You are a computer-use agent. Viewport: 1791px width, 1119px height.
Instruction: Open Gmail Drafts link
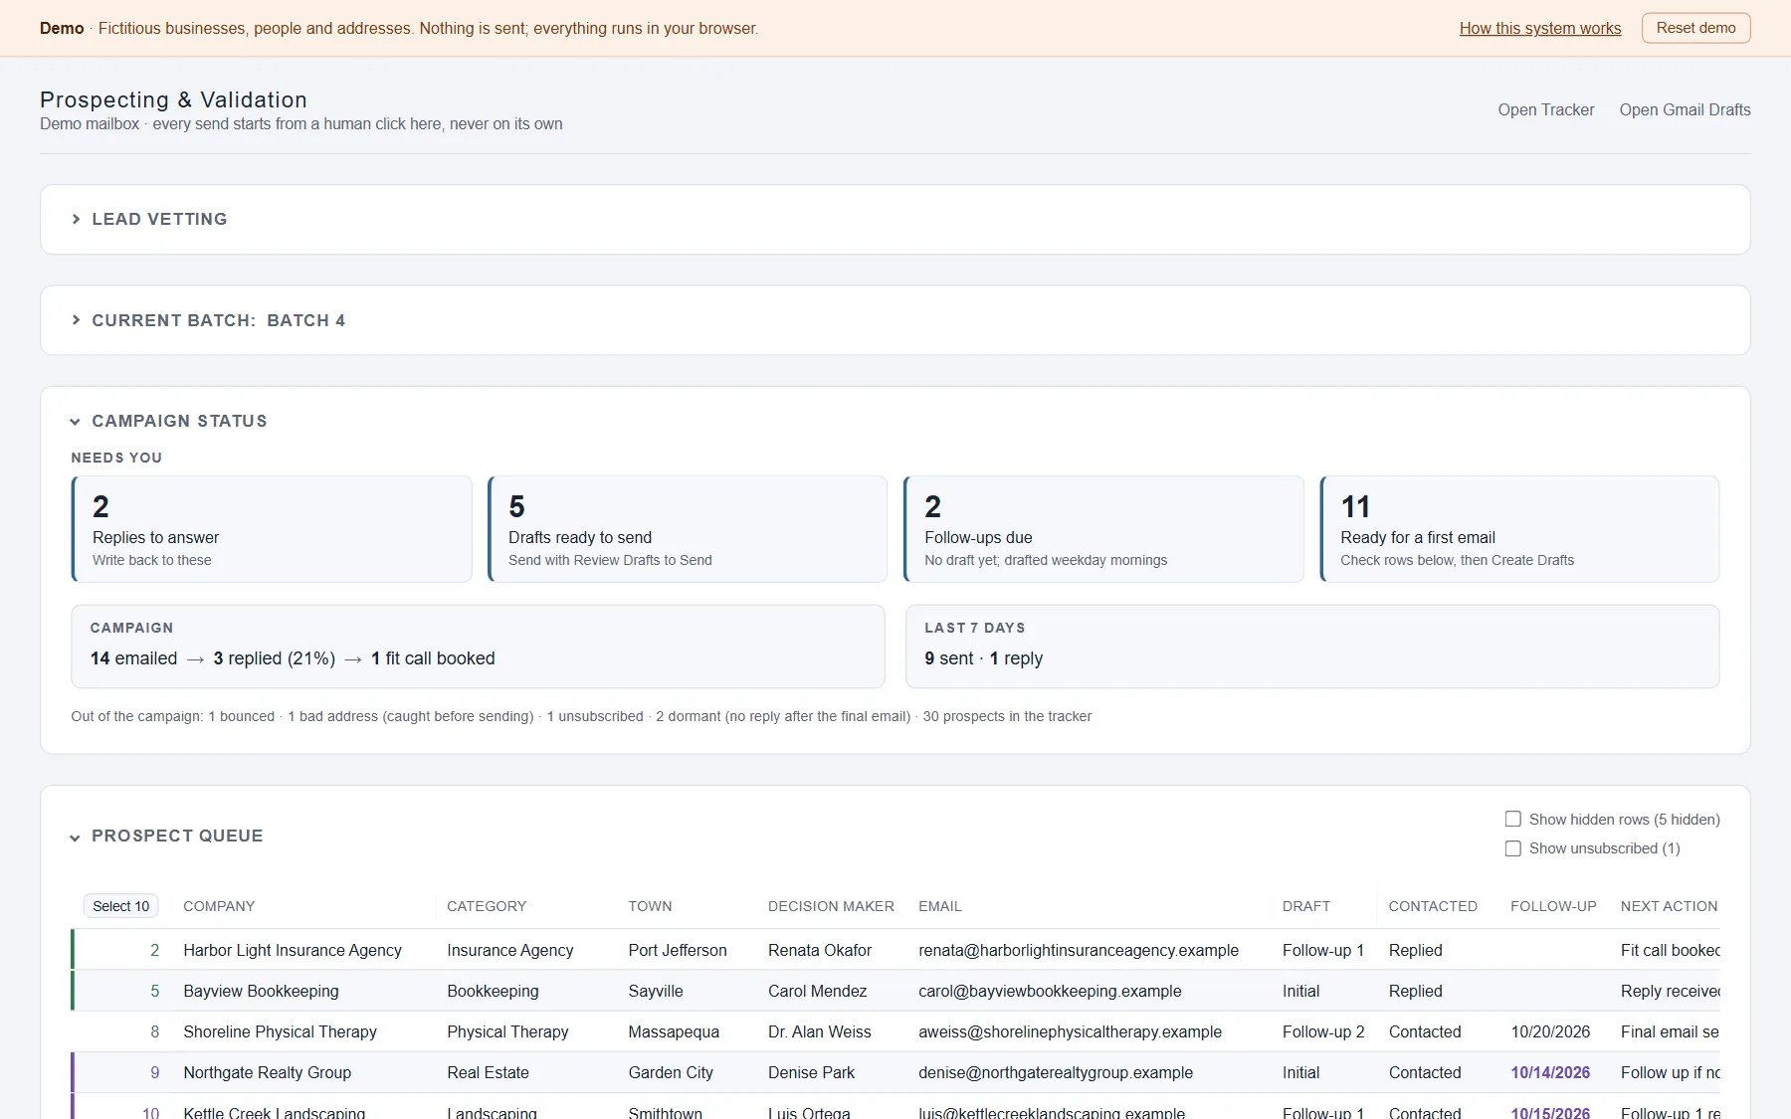coord(1685,109)
